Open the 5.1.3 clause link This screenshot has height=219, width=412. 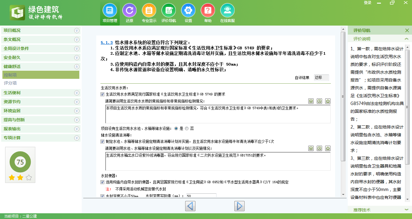pyautogui.click(x=107, y=43)
